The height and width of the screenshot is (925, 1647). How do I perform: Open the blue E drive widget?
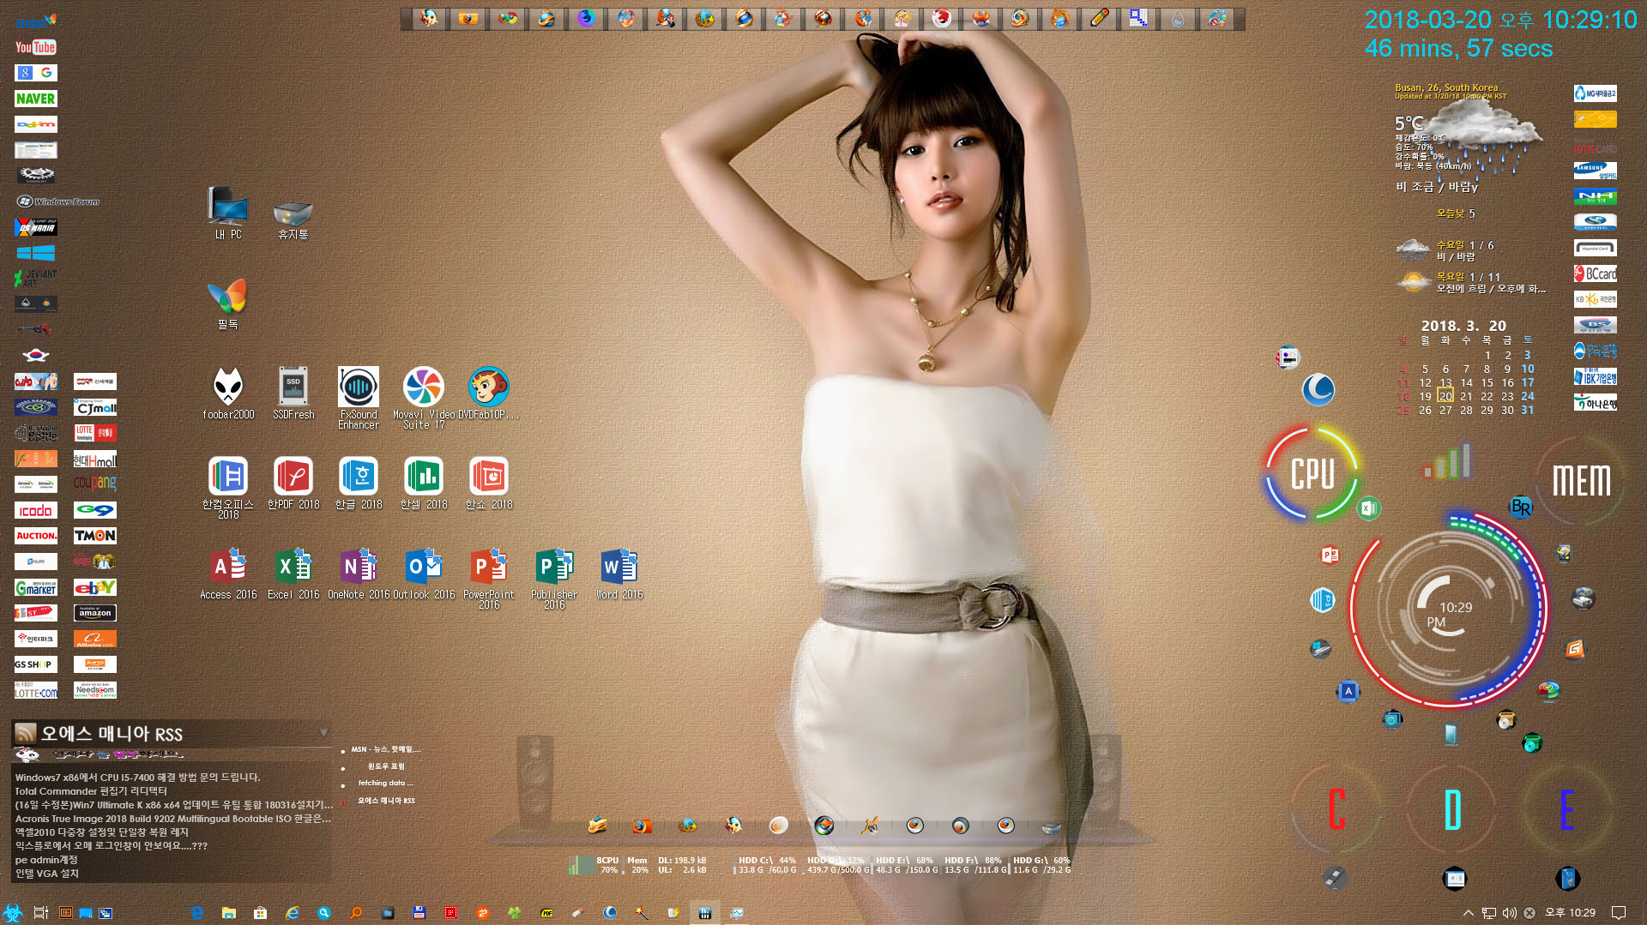(1567, 808)
